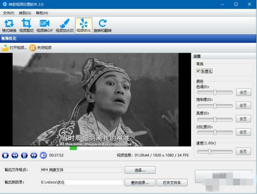The width and height of the screenshot is (257, 194).
Task: Click the 亮度 brightness slider
Action: click(x=215, y=120)
